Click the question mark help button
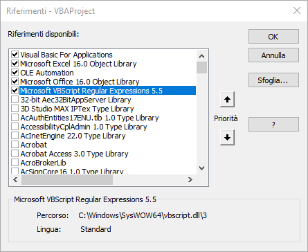This screenshot has height=252, width=308. (273, 125)
